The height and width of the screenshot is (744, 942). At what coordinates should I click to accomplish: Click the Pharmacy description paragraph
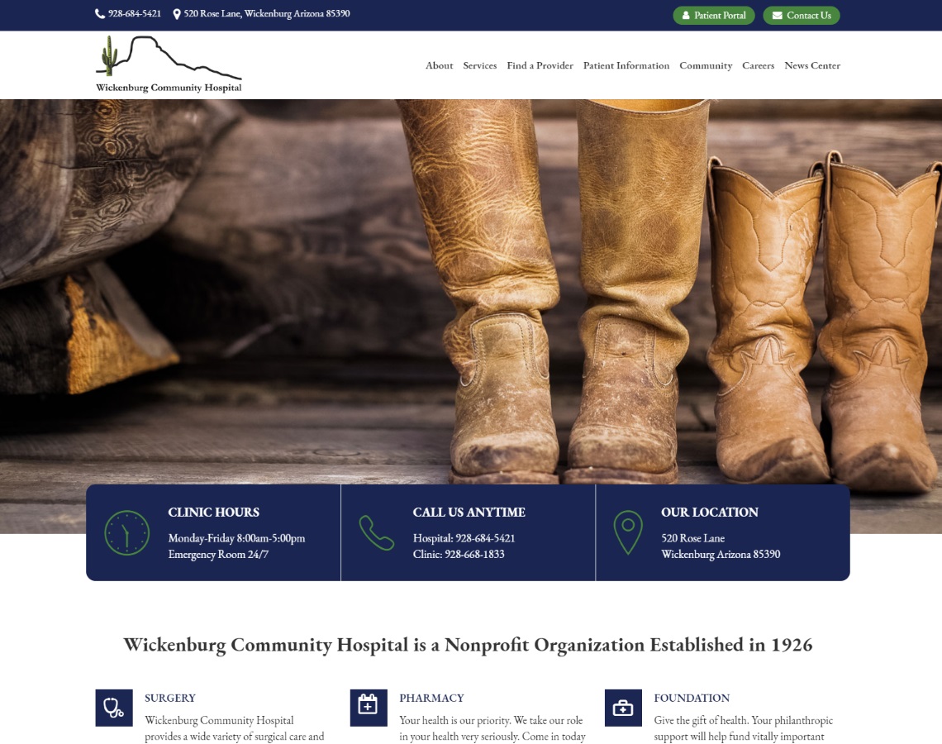tap(492, 728)
